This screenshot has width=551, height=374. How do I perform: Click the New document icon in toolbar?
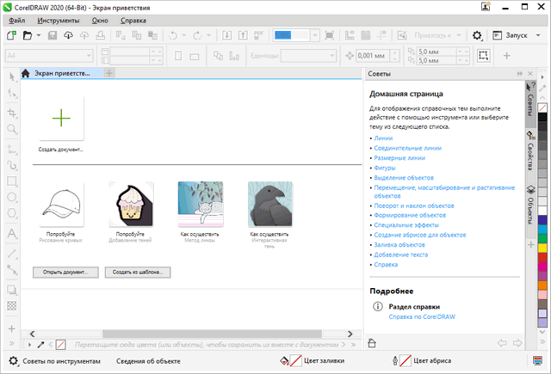coord(10,35)
